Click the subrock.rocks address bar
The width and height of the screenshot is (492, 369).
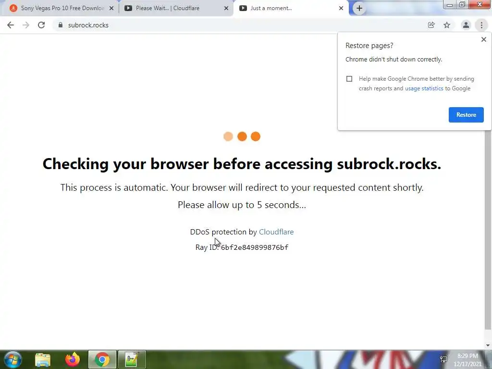point(238,25)
